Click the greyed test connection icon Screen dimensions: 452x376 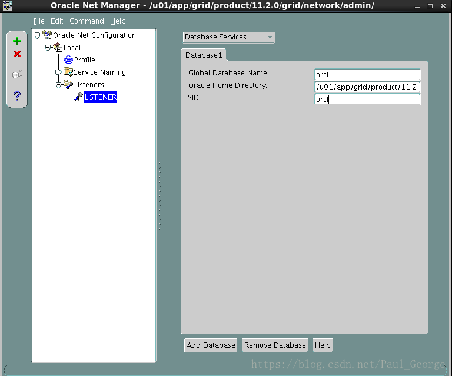[x=17, y=74]
